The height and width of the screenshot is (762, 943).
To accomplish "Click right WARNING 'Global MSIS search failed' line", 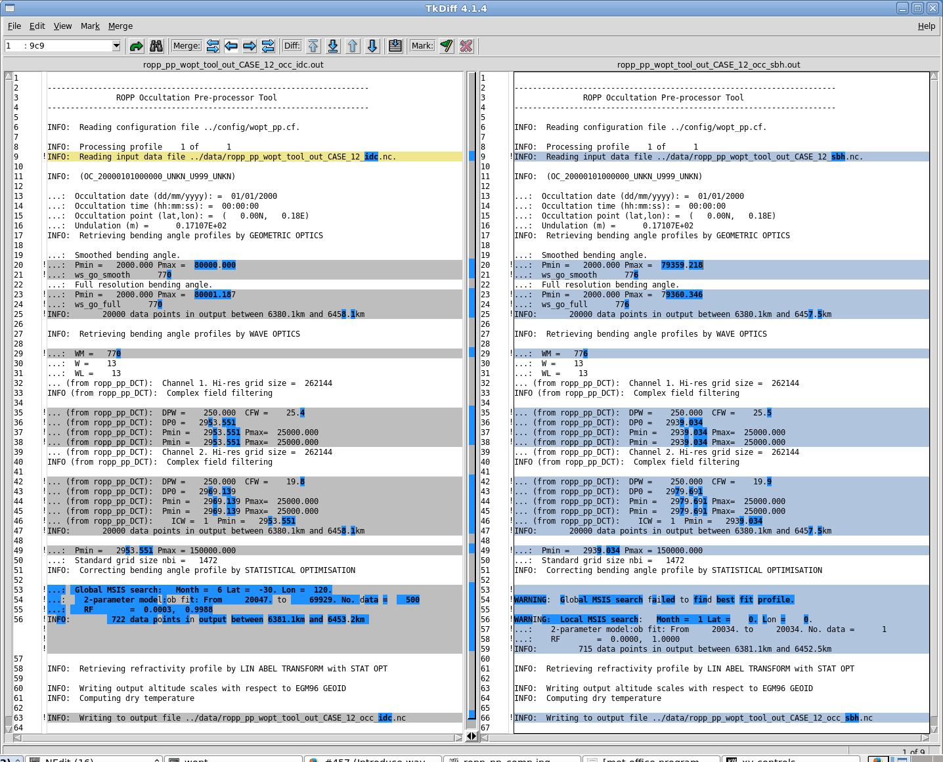I will coord(722,600).
